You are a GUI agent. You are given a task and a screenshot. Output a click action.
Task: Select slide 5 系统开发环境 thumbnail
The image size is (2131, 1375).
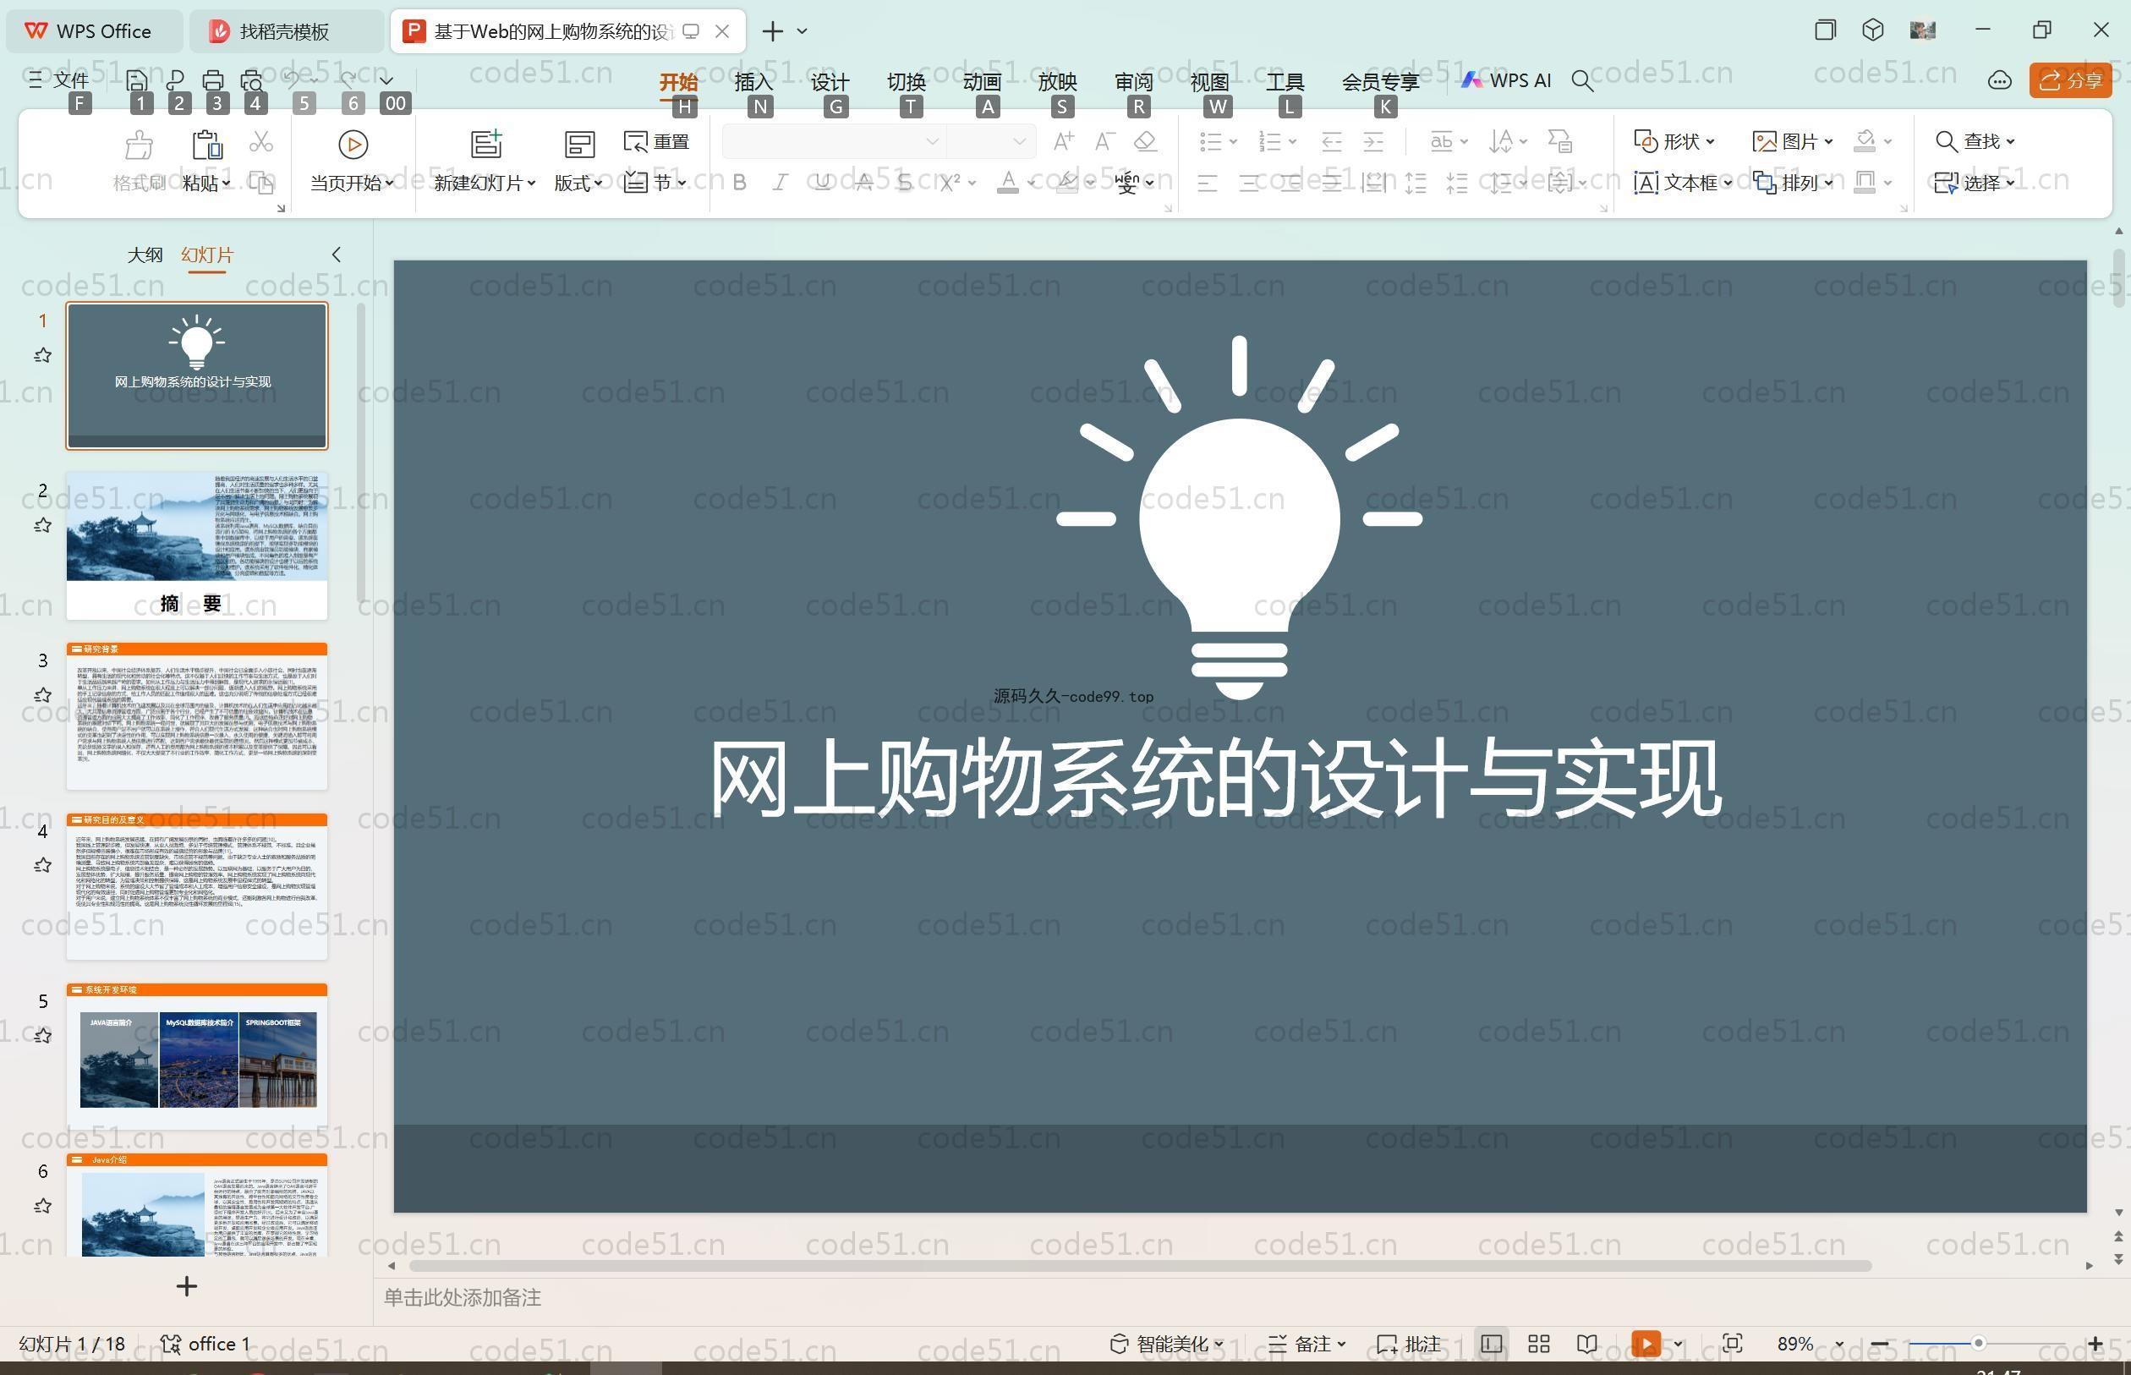click(196, 1056)
